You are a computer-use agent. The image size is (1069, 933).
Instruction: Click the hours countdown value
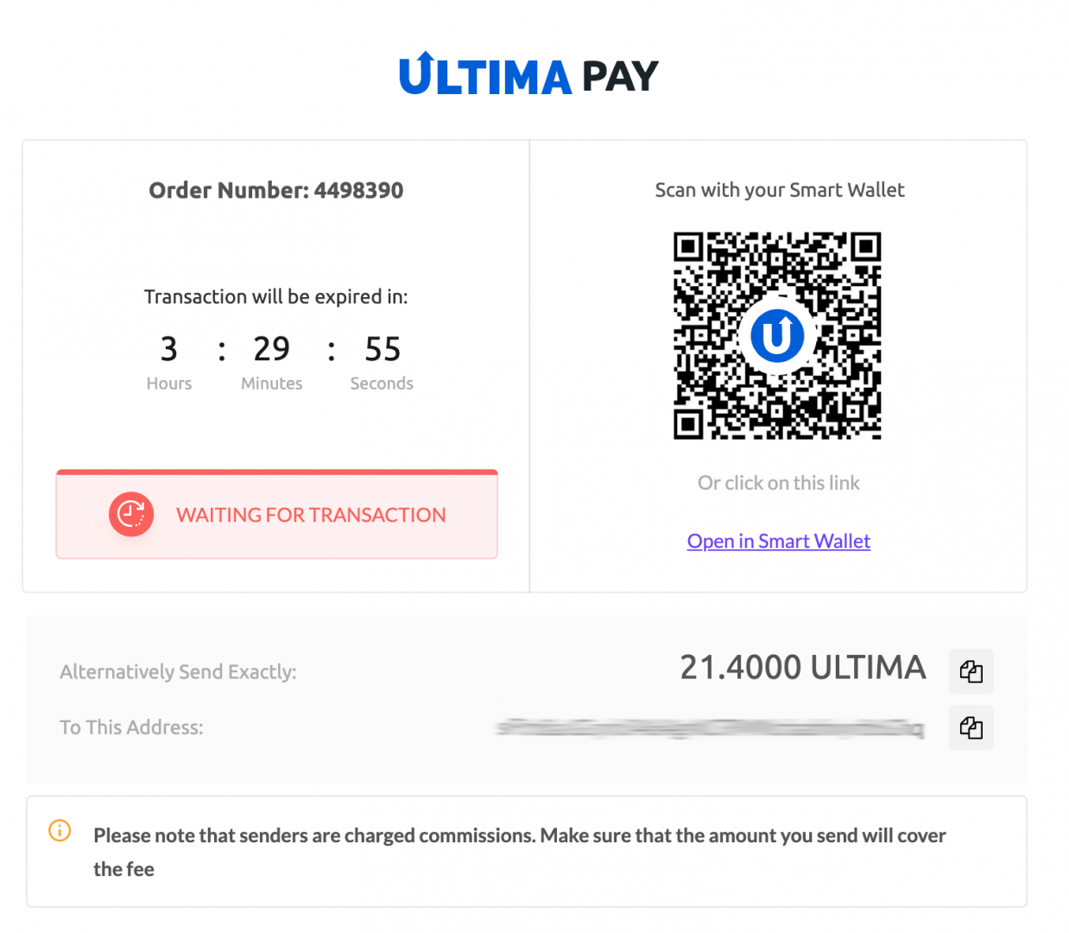click(169, 349)
